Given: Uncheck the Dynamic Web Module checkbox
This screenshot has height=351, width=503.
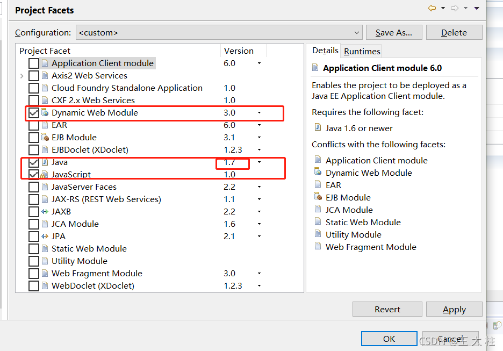Looking at the screenshot, I should 34,113.
